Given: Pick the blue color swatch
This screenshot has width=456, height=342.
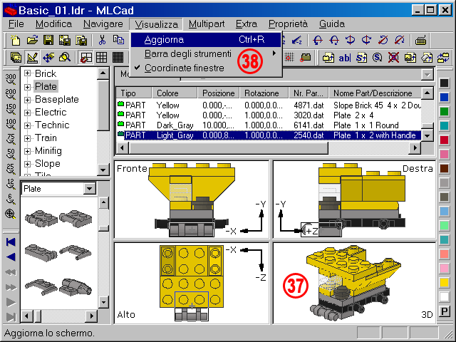Looking at the screenshot, I should pos(444,97).
